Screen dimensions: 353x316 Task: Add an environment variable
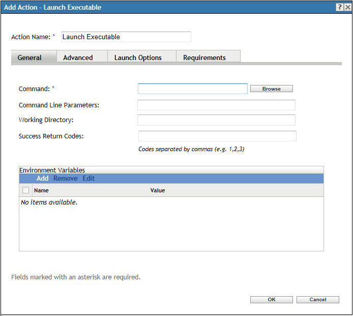pyautogui.click(x=43, y=179)
